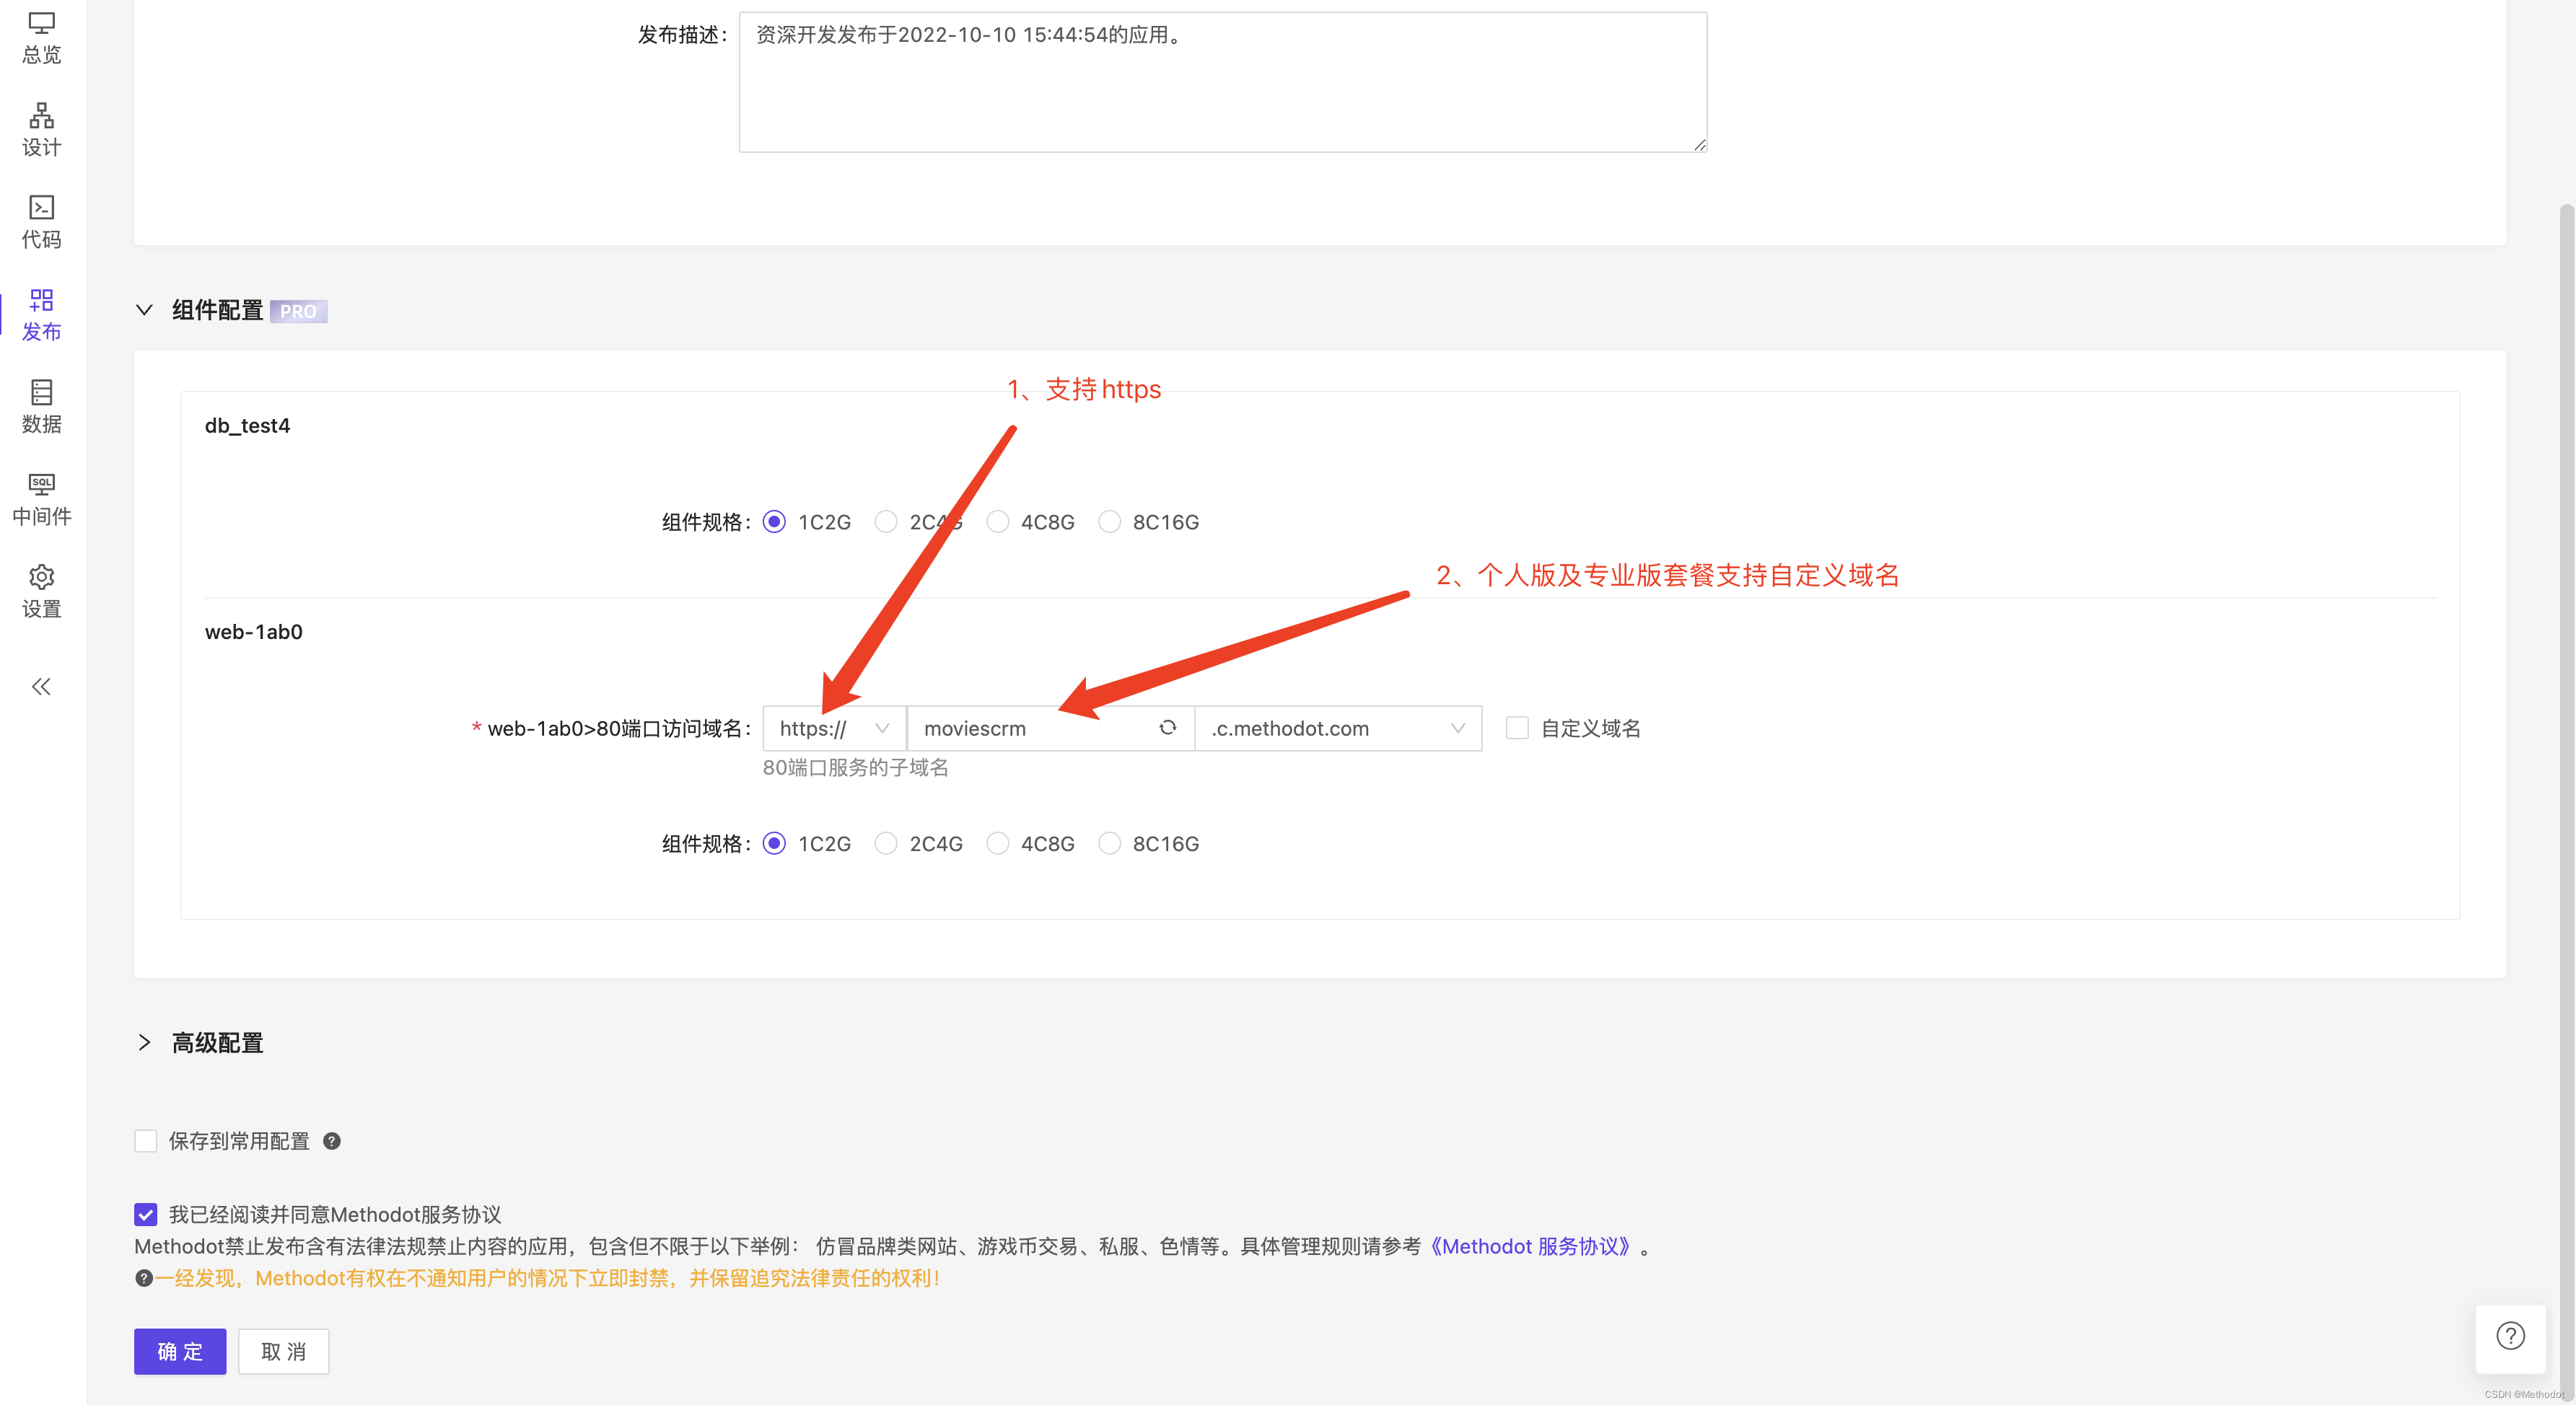This screenshot has height=1405, width=2576.
Task: Click the refresh icon in subdomain field
Action: point(1167,728)
